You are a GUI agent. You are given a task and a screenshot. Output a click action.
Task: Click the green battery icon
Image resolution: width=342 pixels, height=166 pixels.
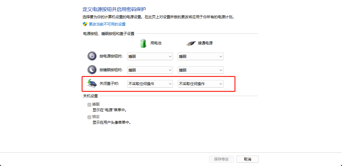click(x=143, y=43)
